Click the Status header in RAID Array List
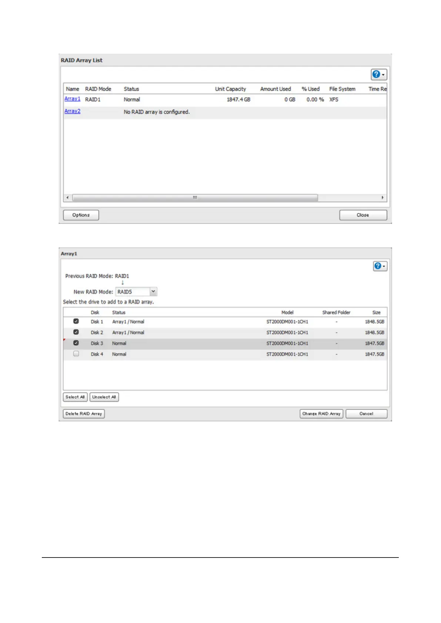 click(x=131, y=89)
